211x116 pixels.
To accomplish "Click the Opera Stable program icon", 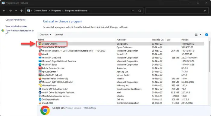I will [x=40, y=47].
